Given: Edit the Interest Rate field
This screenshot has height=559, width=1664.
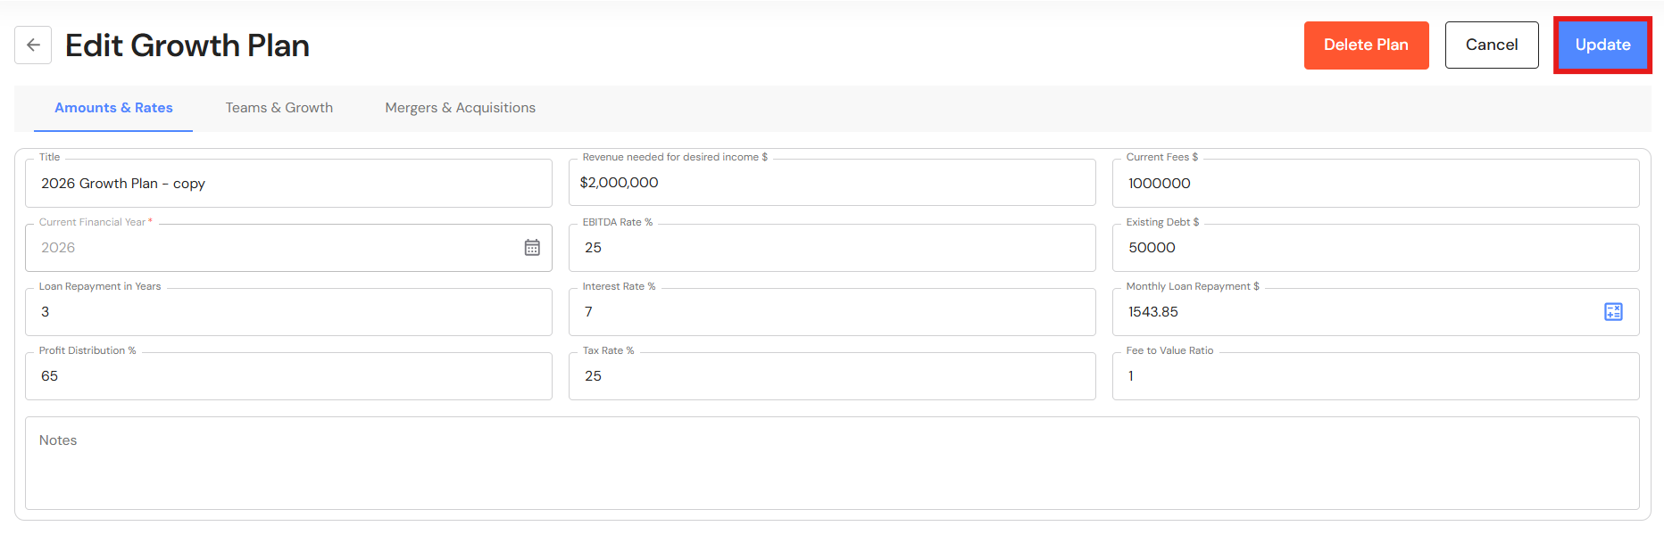Looking at the screenshot, I should coord(831,312).
